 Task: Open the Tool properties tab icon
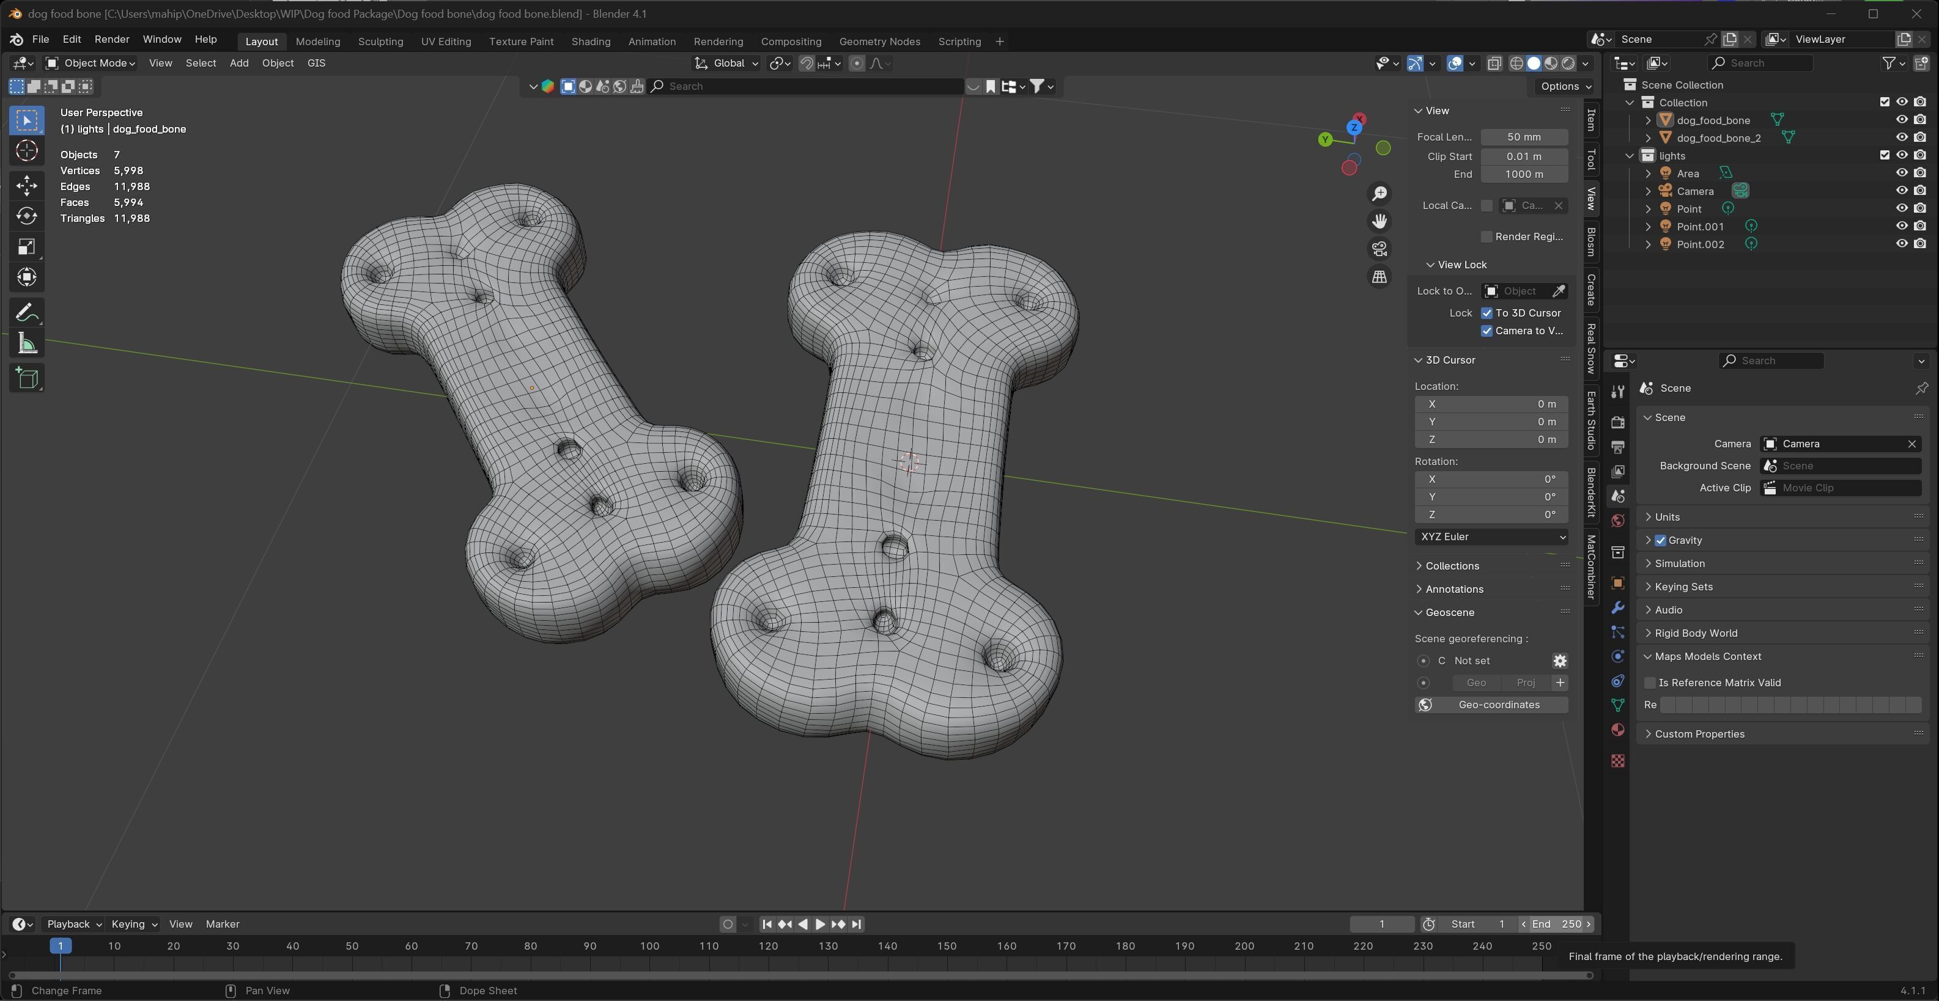tap(1617, 391)
